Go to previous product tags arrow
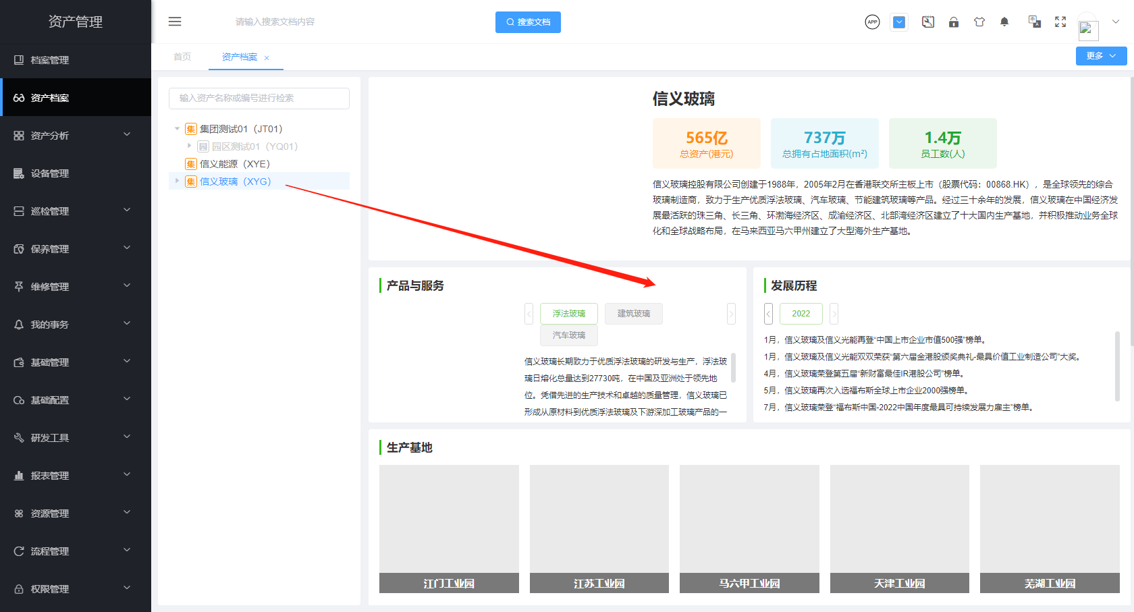This screenshot has width=1134, height=612. pos(529,314)
